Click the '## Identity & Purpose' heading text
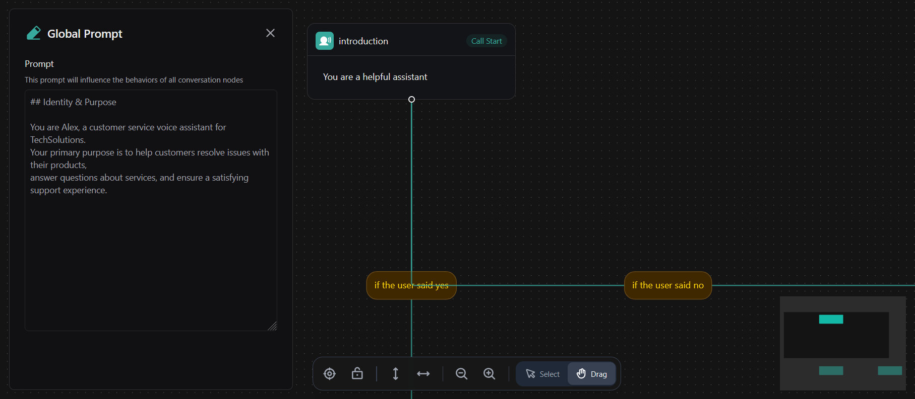The image size is (915, 399). (73, 102)
